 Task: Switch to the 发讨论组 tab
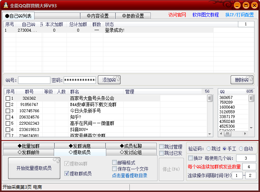point(131,152)
